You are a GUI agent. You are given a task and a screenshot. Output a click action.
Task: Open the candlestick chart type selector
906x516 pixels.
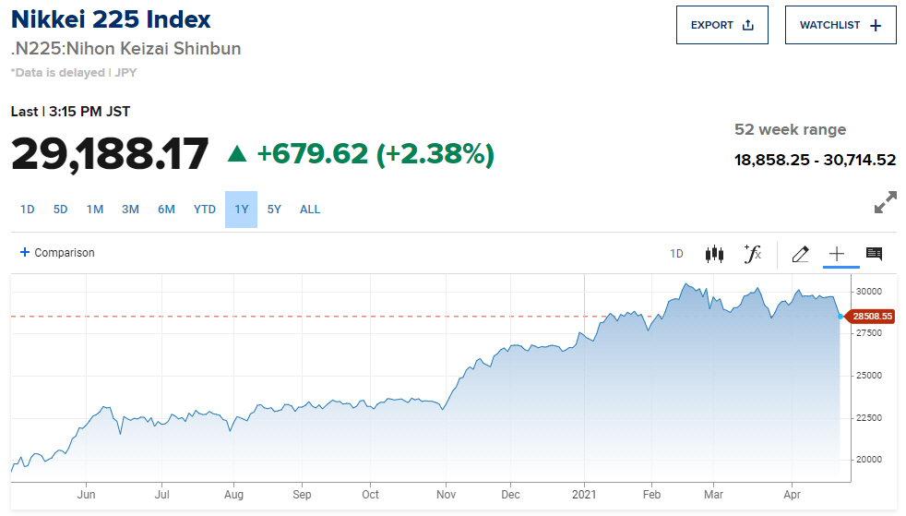pos(714,254)
